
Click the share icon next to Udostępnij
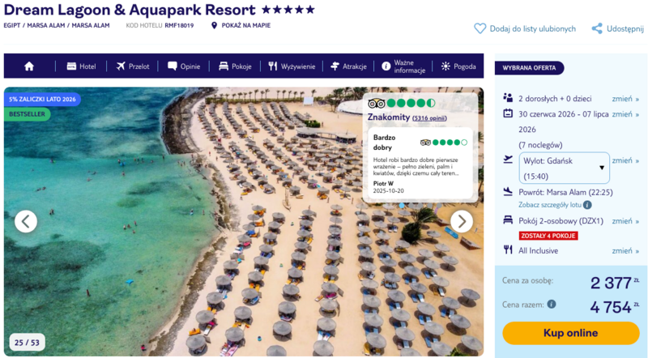coord(597,28)
